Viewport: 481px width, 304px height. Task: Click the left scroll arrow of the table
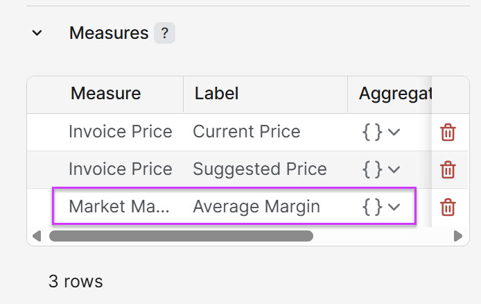tap(35, 236)
